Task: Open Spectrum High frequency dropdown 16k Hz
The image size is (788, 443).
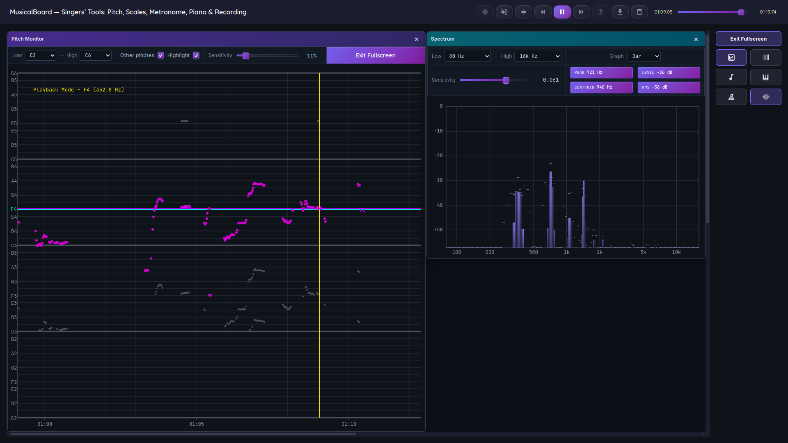Action: (x=538, y=56)
